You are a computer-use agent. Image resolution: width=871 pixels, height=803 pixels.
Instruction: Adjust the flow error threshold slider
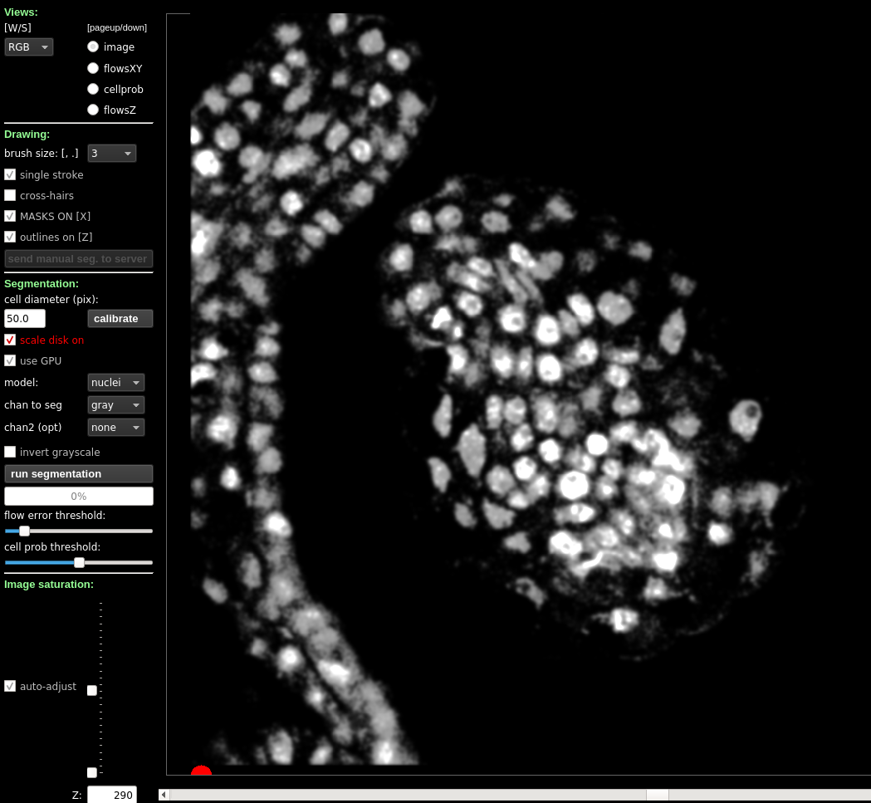24,531
